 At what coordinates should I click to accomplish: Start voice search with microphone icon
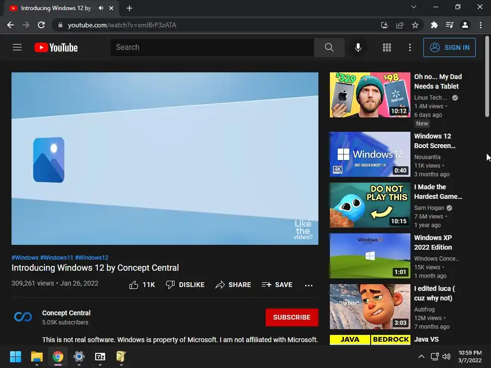tap(358, 47)
